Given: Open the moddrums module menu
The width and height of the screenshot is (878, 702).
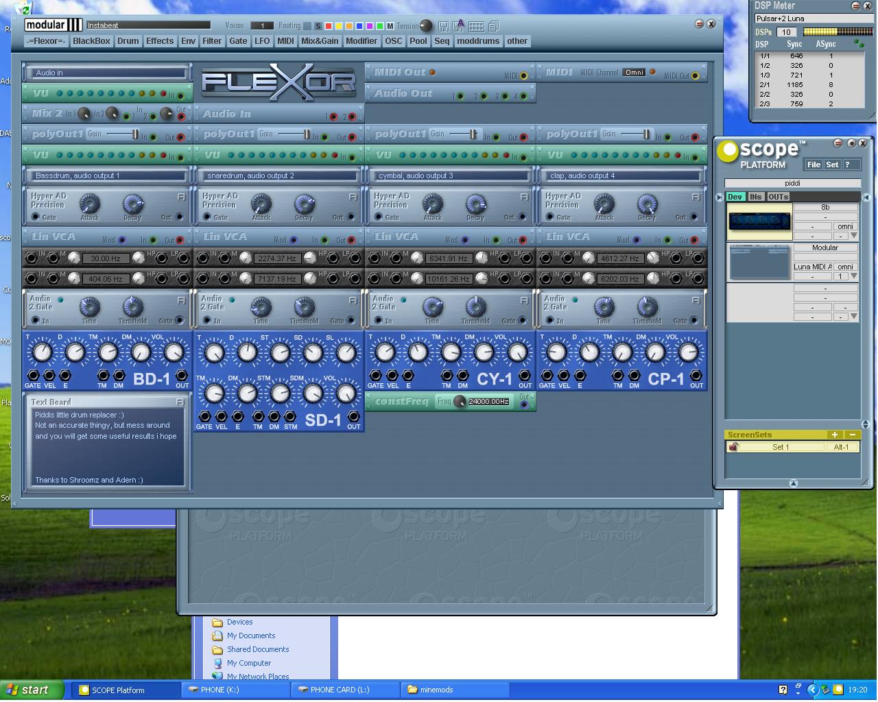Looking at the screenshot, I should click(478, 41).
